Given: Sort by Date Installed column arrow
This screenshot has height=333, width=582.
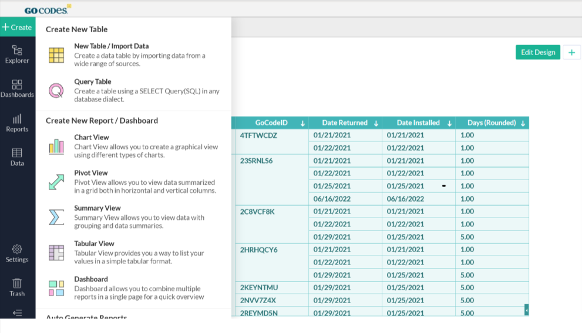Looking at the screenshot, I should coord(449,123).
